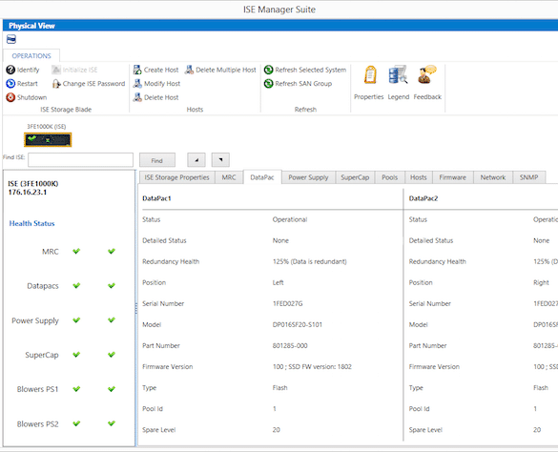The width and height of the screenshot is (558, 452).
Task: Click the ISE (3FE1000K) IP address text
Action: [x=28, y=193]
